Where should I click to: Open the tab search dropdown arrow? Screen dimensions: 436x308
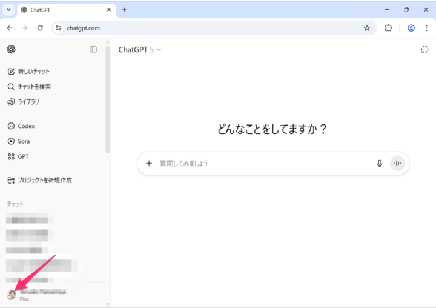[x=8, y=10]
